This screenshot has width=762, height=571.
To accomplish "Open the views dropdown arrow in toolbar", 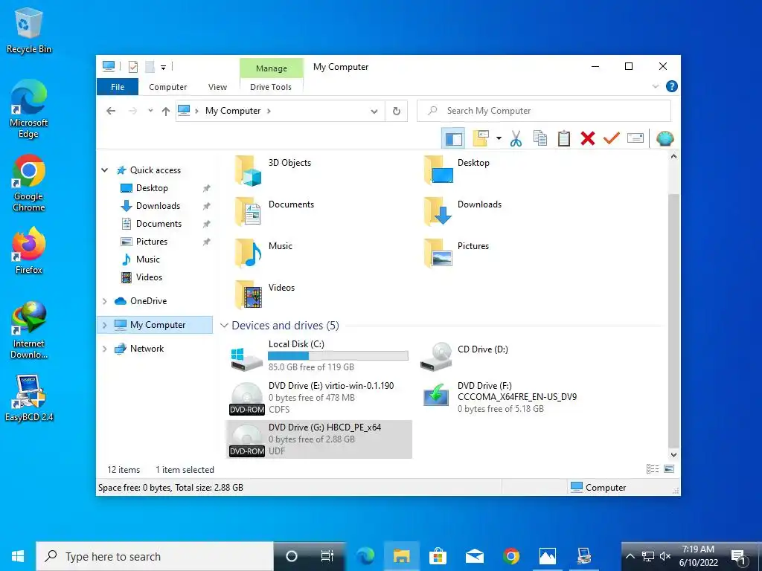I will pos(499,138).
